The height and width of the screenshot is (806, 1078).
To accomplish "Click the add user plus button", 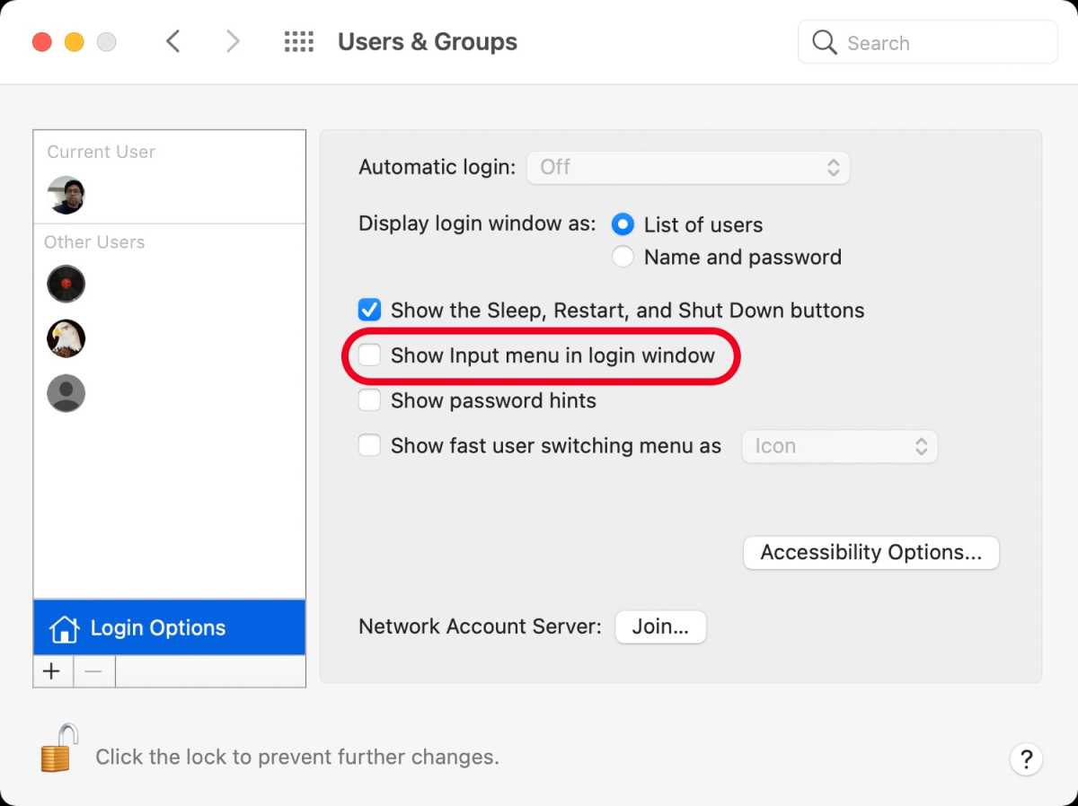I will [51, 670].
